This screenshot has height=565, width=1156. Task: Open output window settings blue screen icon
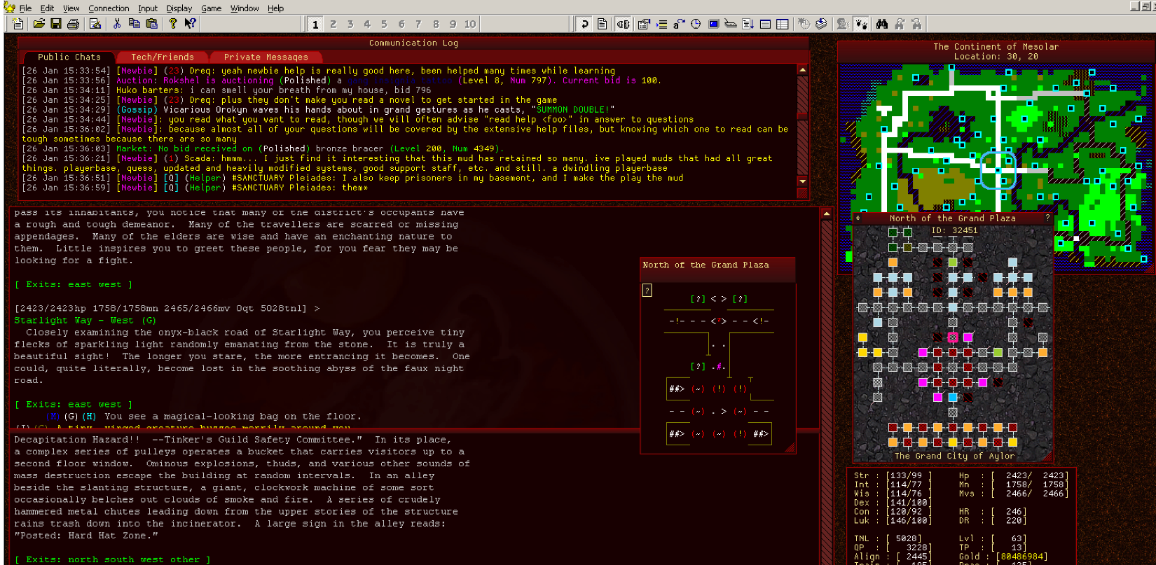pyautogui.click(x=713, y=24)
